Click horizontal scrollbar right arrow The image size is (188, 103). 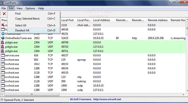[x=184, y=95]
